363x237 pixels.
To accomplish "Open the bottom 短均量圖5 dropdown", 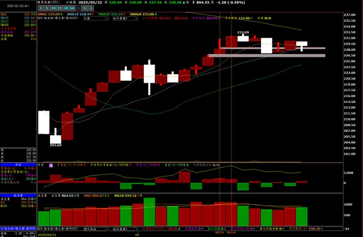I will tap(125, 229).
